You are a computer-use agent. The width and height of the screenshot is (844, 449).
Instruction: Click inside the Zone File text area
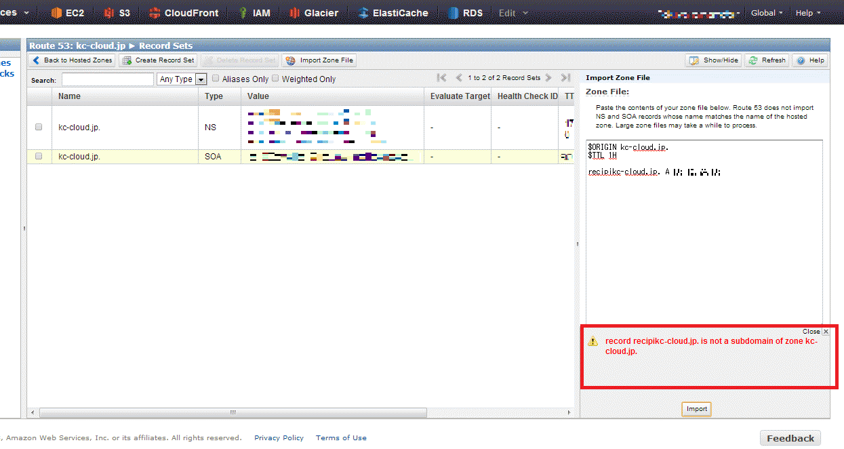(x=704, y=232)
